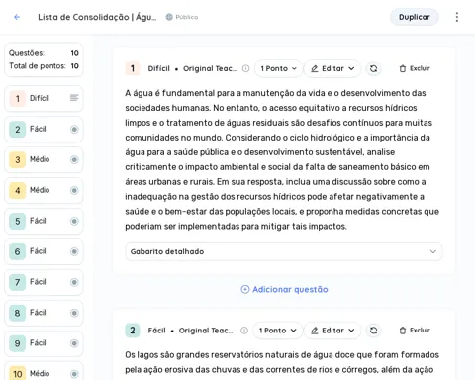This screenshot has width=475, height=380.
Task: Select question 9 Fácil in sidebar
Action: coord(44,343)
